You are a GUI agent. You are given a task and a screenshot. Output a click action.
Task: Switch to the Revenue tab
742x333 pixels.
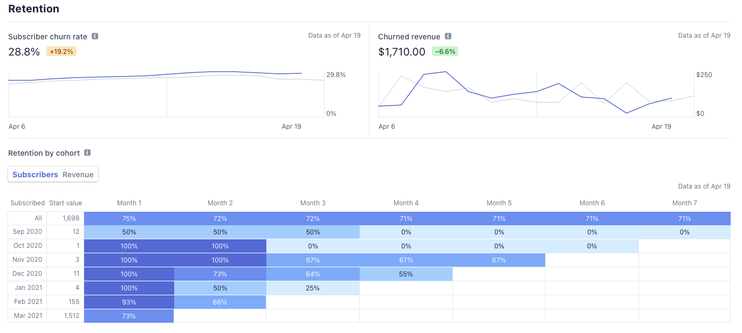[x=78, y=175]
